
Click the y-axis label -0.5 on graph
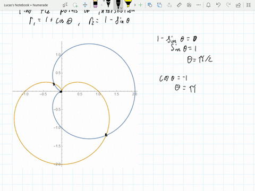[57, 109]
